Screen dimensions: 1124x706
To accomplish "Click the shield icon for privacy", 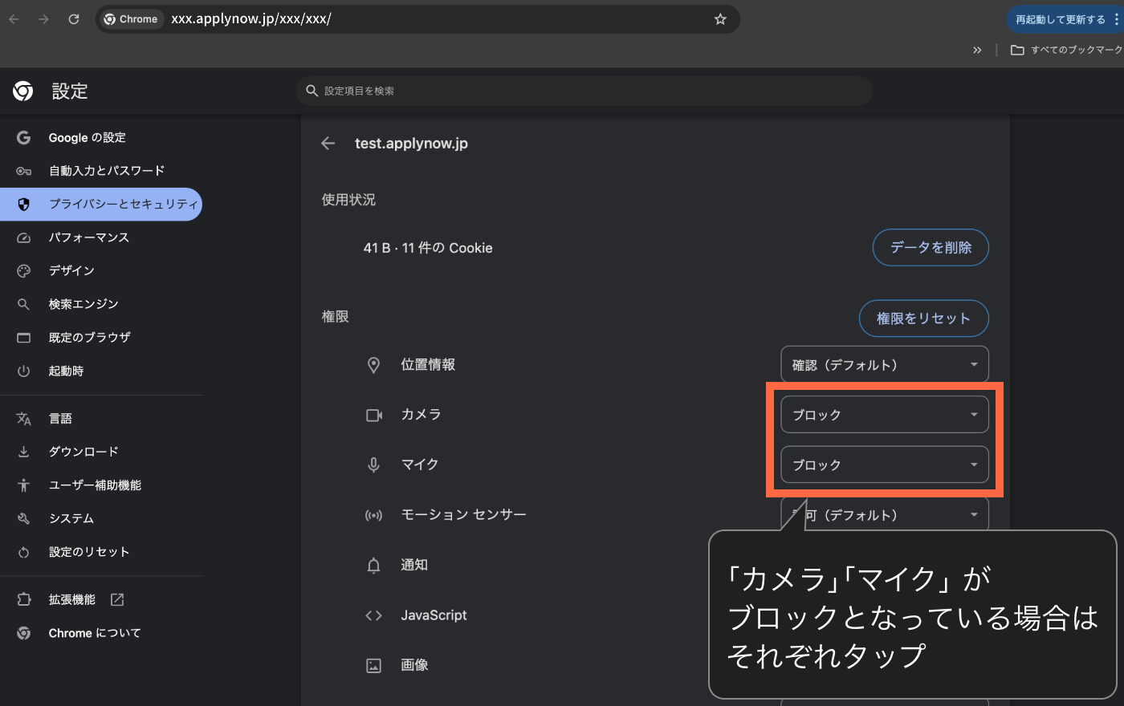I will (23, 204).
